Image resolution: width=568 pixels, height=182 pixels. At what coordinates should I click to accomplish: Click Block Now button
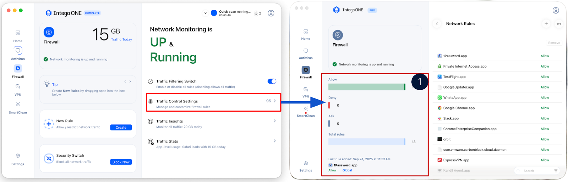(x=121, y=162)
